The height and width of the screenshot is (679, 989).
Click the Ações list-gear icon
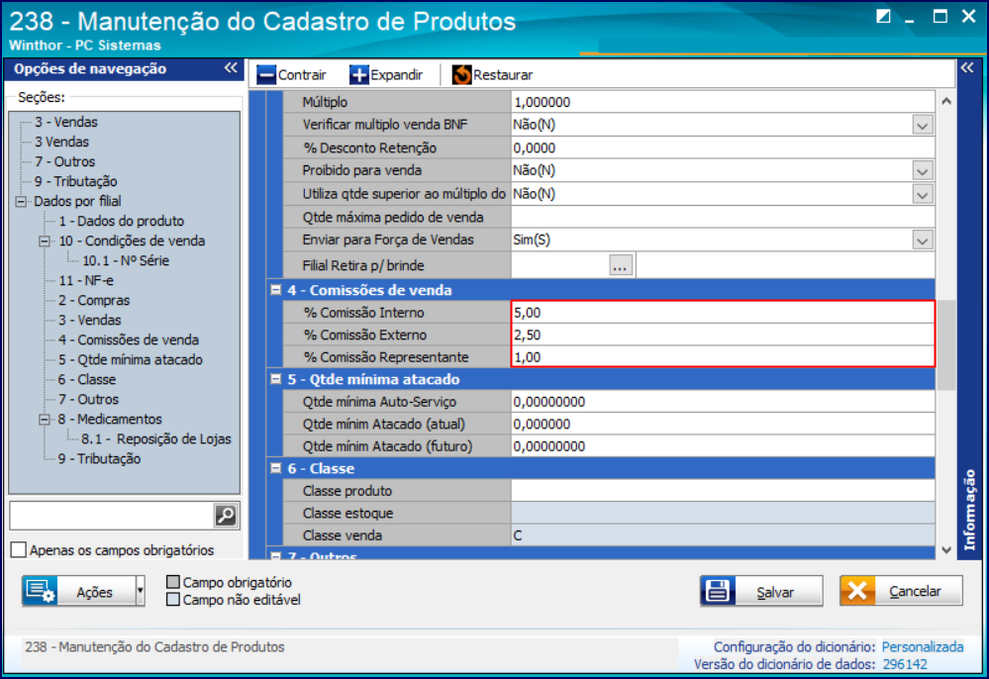tap(41, 591)
